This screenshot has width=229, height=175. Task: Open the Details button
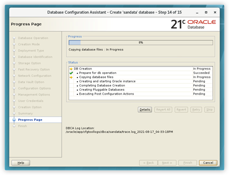tap(145, 110)
